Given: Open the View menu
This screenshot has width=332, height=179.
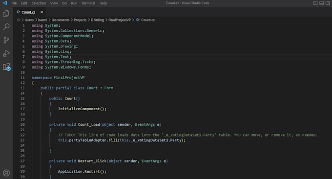Looking at the screenshot, I should click(54, 3).
